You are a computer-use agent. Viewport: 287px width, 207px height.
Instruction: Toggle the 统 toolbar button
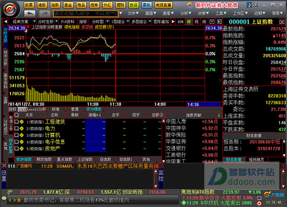204,22
